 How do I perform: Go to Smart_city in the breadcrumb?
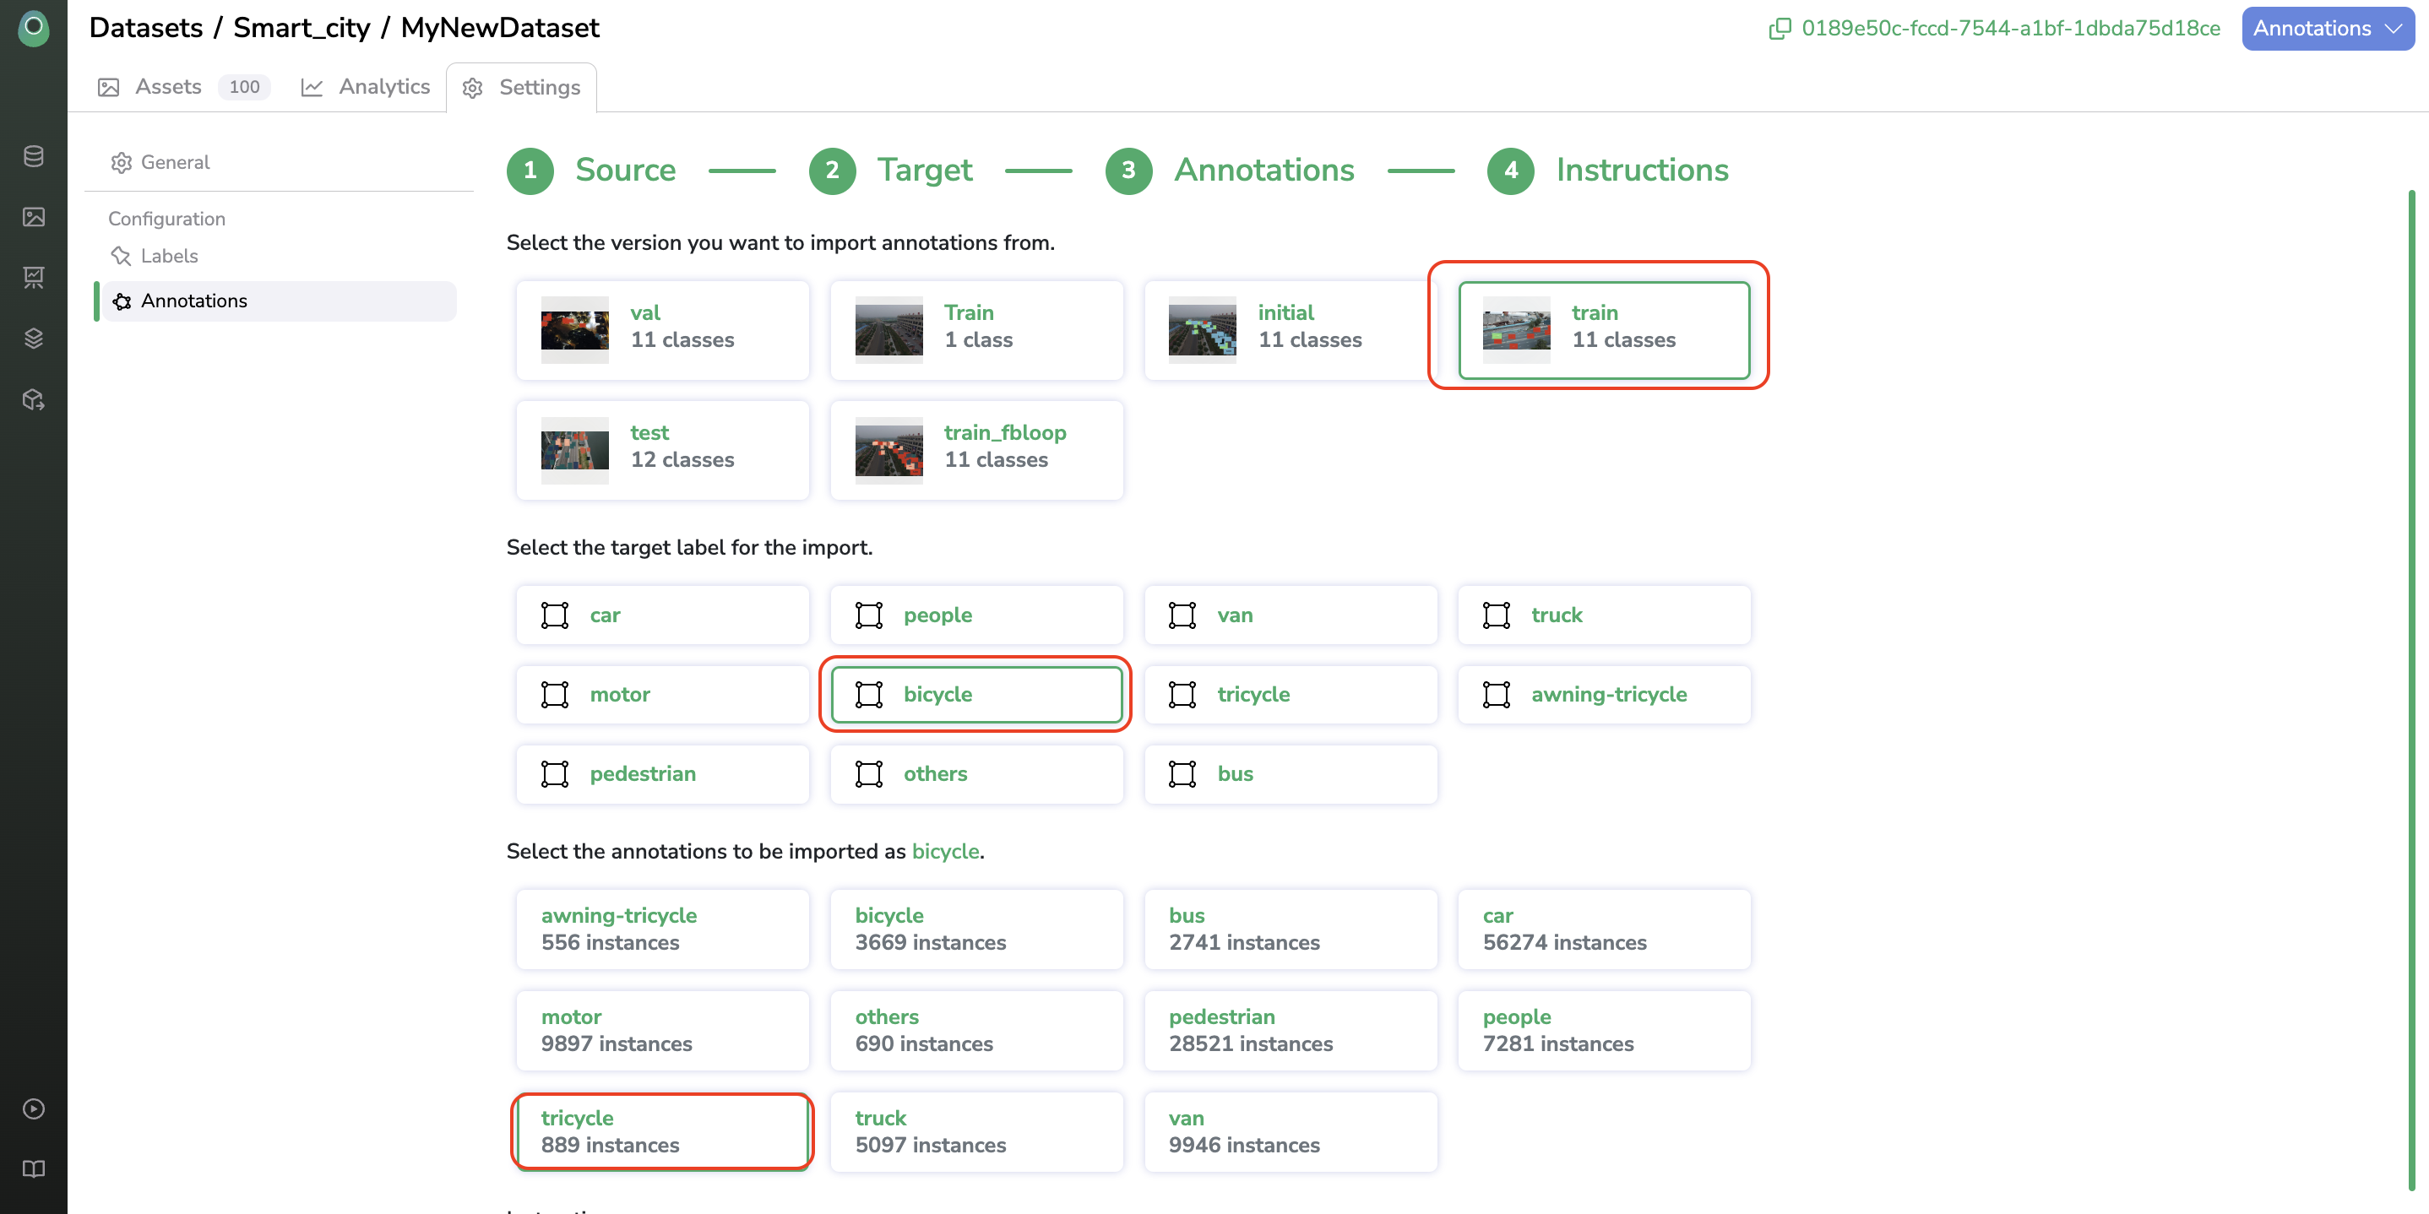click(x=302, y=28)
